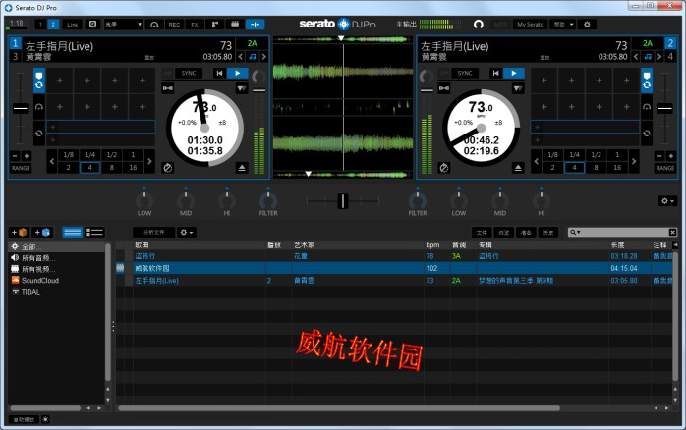
Task: Toggle the Link button in toolbar
Action: 73,23
